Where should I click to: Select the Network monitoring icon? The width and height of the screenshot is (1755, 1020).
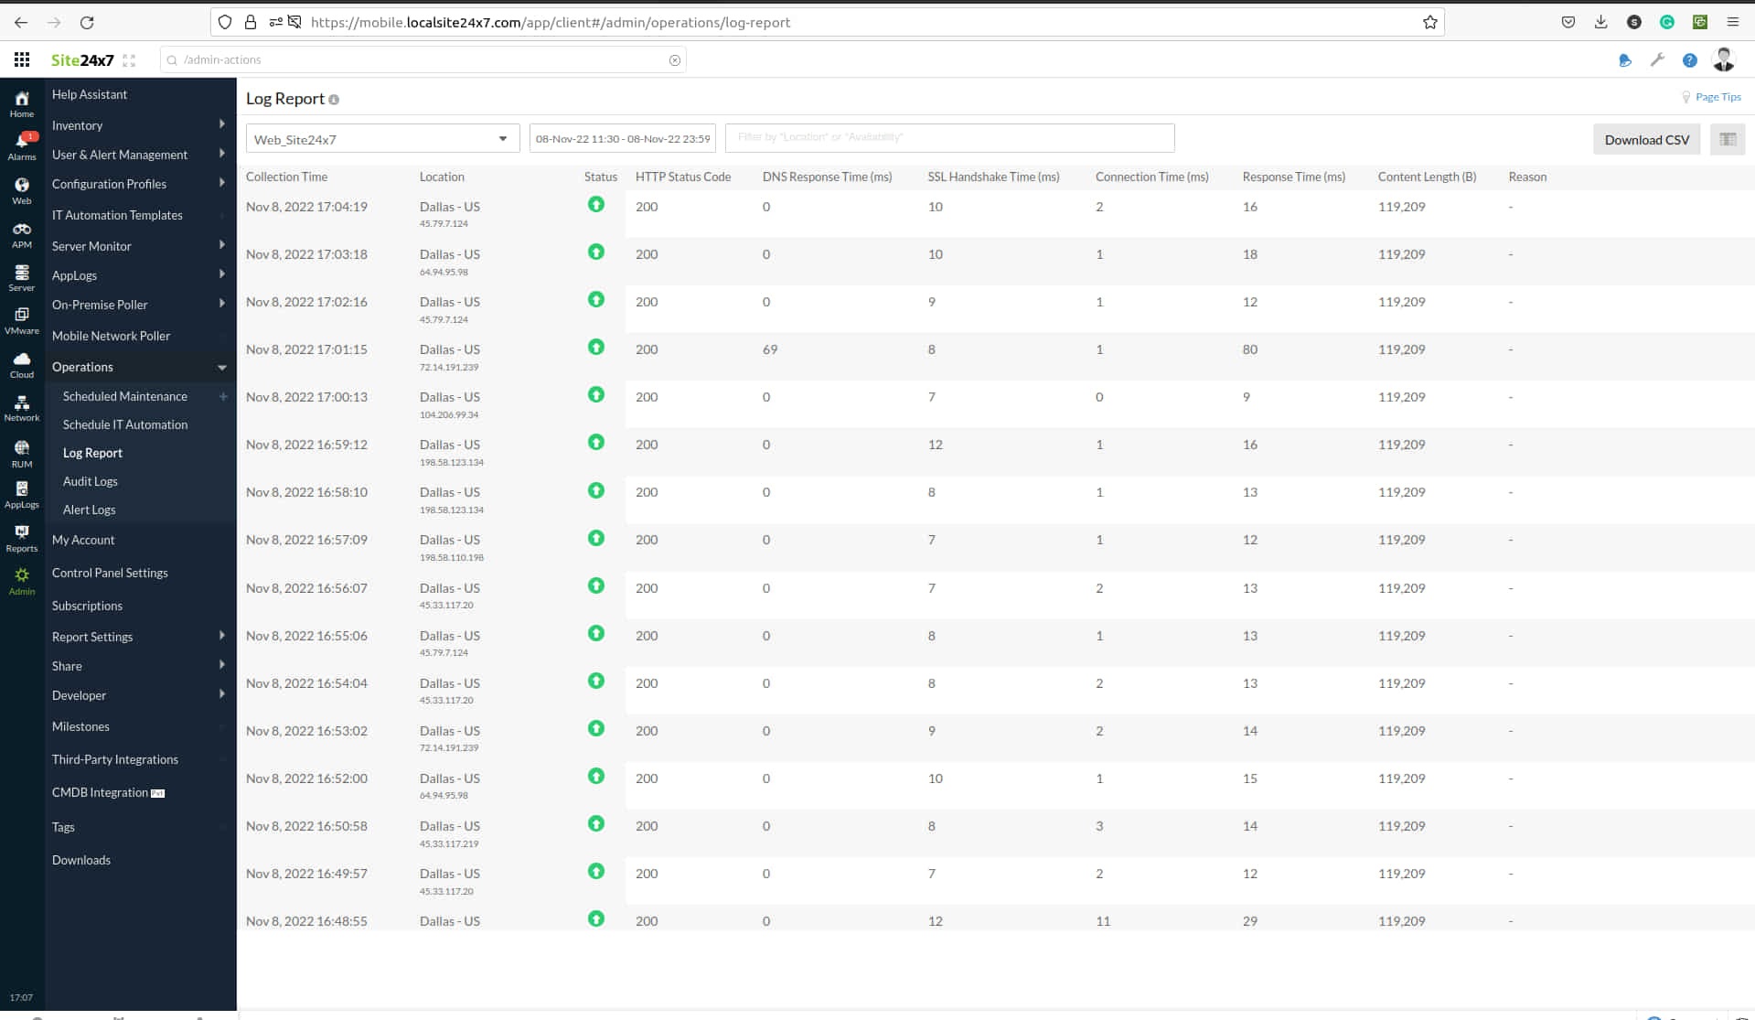[21, 406]
